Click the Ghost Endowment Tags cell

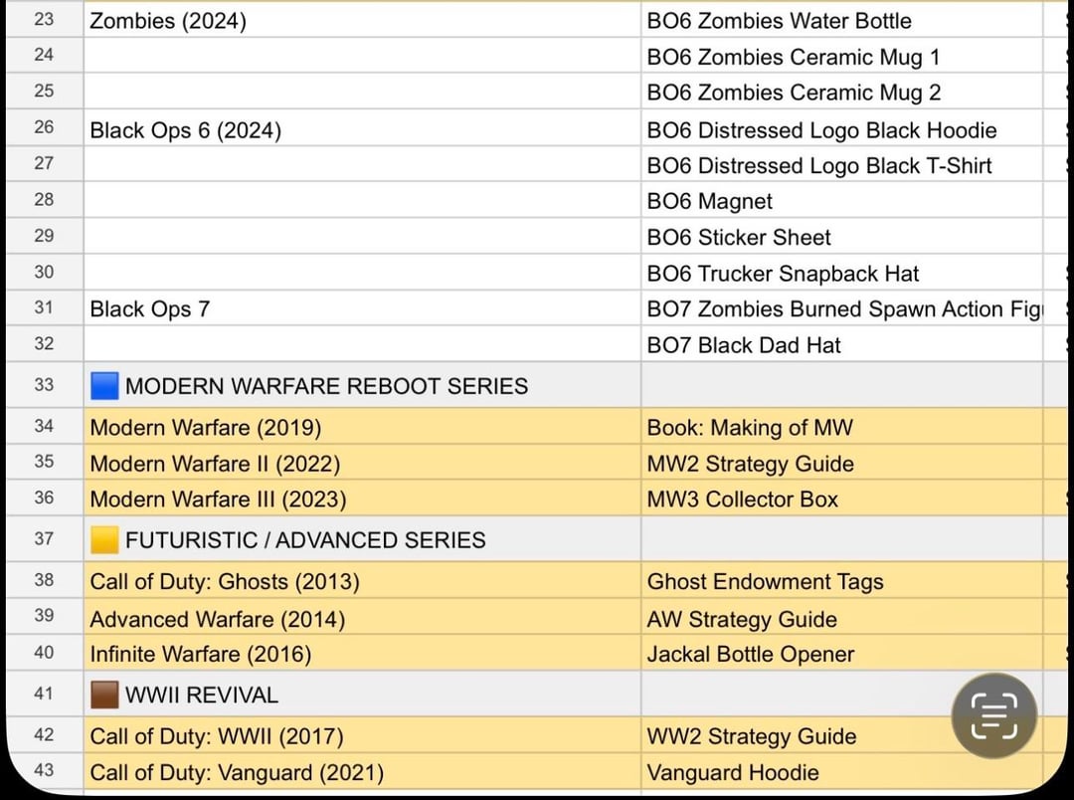tap(842, 581)
